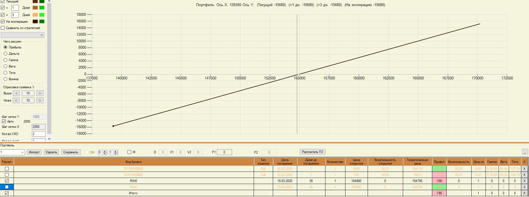This screenshot has width=529, height=197.
Task: Click the open price cell 154980
Action: point(356,181)
